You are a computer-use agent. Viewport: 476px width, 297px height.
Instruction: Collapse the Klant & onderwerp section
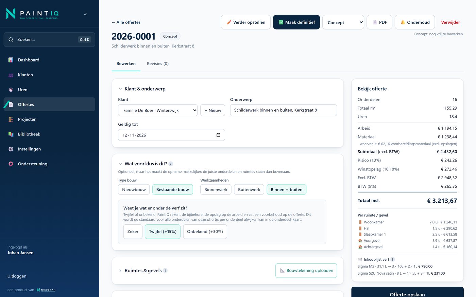(120, 89)
